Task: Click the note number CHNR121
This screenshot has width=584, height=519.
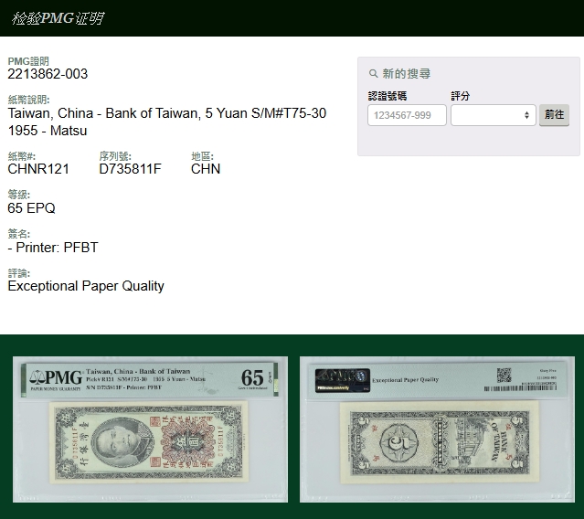Action: (38, 169)
